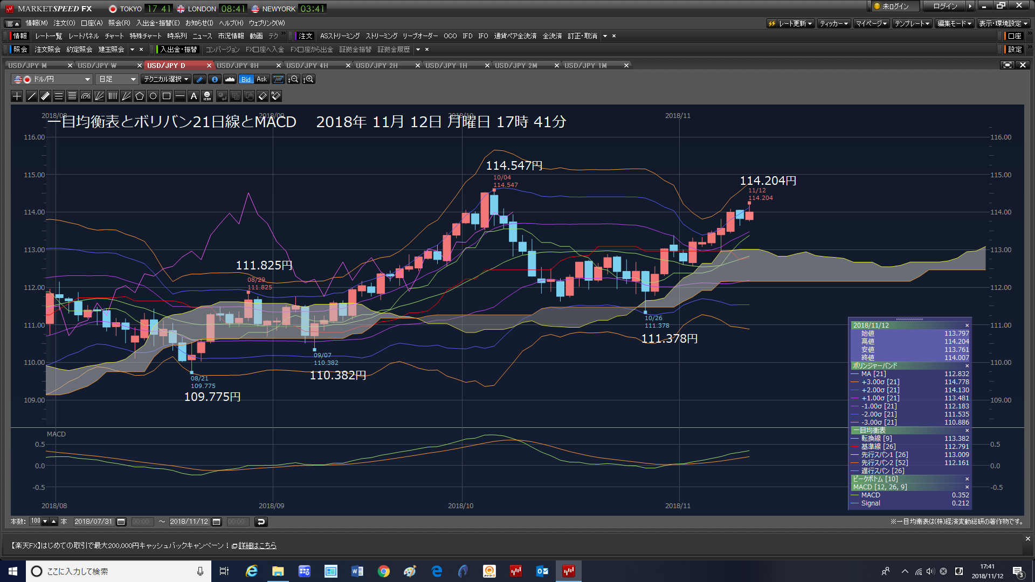Click the ASストリーミング order button
Image resolution: width=1035 pixels, height=582 pixels.
[x=340, y=36]
